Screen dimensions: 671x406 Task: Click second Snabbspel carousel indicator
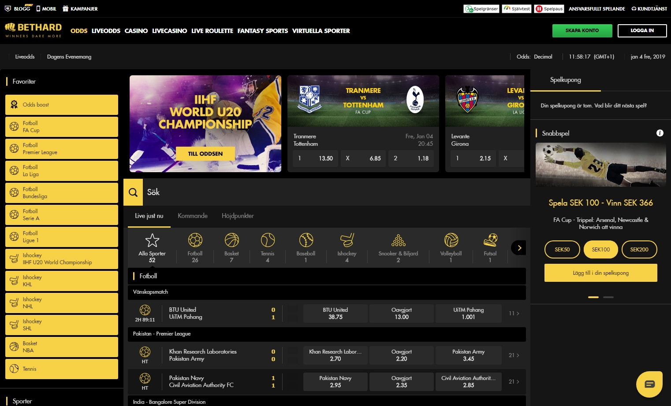pyautogui.click(x=608, y=297)
